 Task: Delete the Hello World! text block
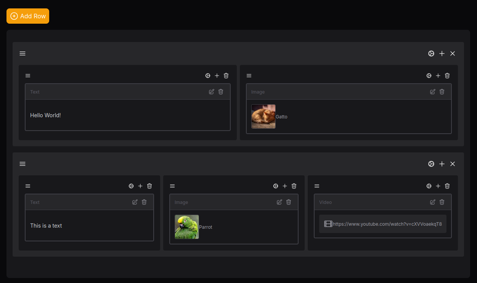click(221, 92)
